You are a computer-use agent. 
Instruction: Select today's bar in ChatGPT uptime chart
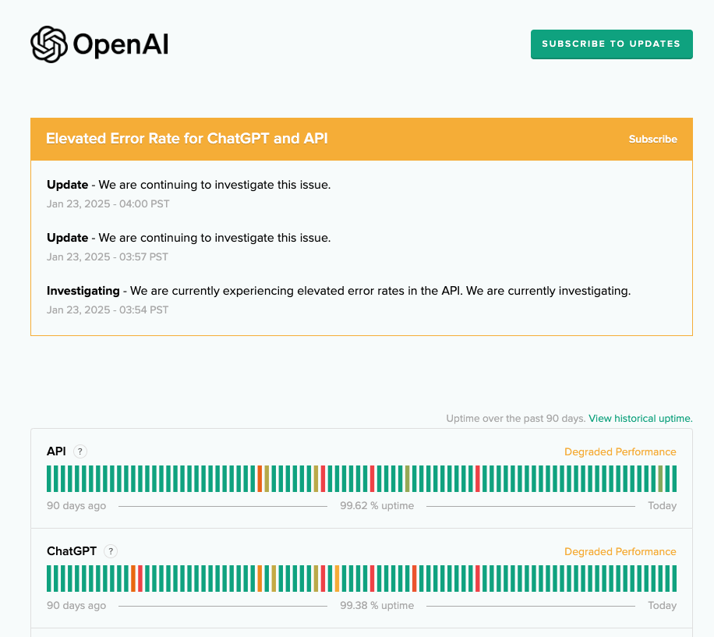[673, 579]
